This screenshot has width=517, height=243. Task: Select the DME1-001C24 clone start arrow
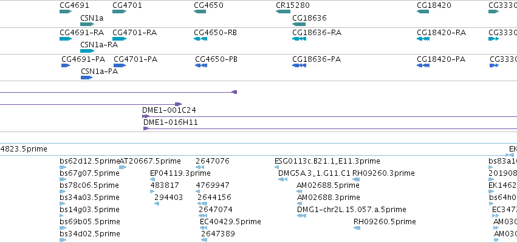tap(146, 116)
